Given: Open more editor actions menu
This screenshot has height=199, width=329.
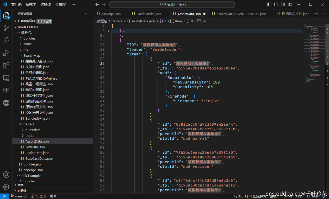Looking at the screenshot, I should [323, 14].
